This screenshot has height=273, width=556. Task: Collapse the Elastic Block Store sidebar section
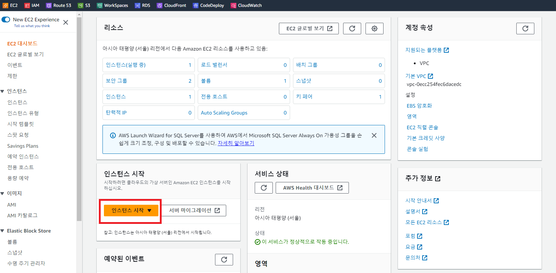(x=3, y=231)
